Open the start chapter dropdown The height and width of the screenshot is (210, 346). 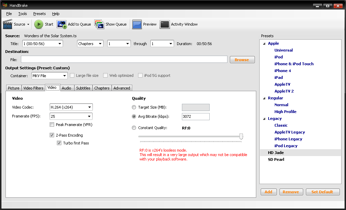click(119, 44)
